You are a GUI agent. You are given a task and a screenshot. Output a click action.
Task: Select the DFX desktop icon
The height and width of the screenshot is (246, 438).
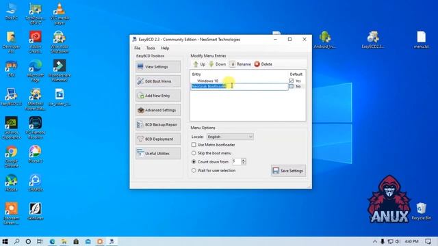coord(12,68)
